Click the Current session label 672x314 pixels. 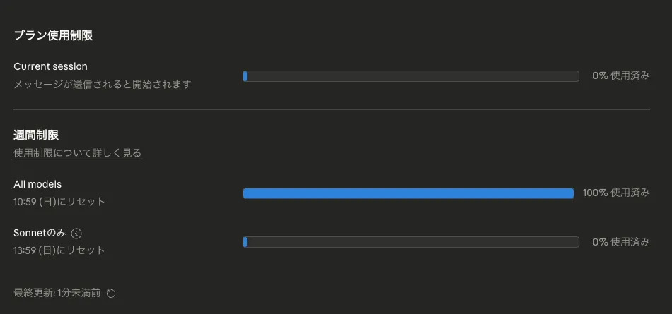pos(50,66)
